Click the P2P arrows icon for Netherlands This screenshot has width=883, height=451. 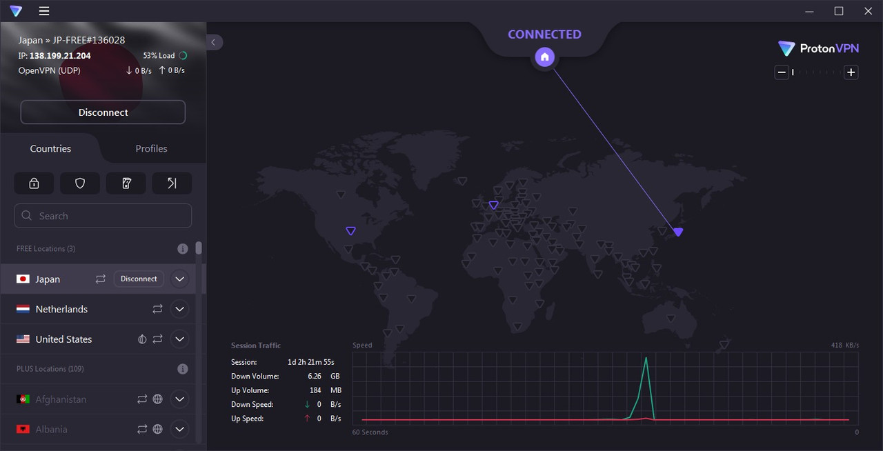click(x=157, y=309)
